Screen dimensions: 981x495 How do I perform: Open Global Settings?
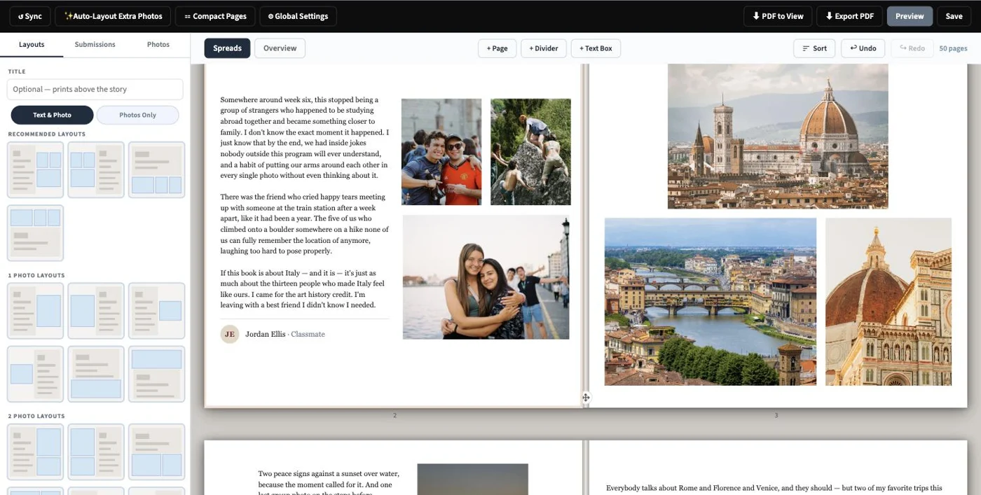(298, 16)
